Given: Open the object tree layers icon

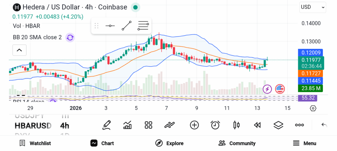Looking at the screenshot, I should click(x=278, y=125).
